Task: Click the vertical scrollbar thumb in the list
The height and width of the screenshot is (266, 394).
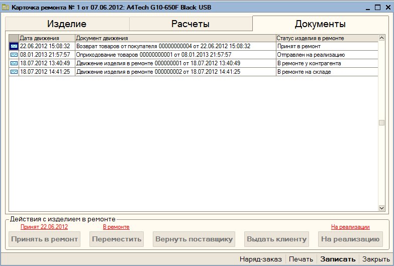Action: (381, 123)
